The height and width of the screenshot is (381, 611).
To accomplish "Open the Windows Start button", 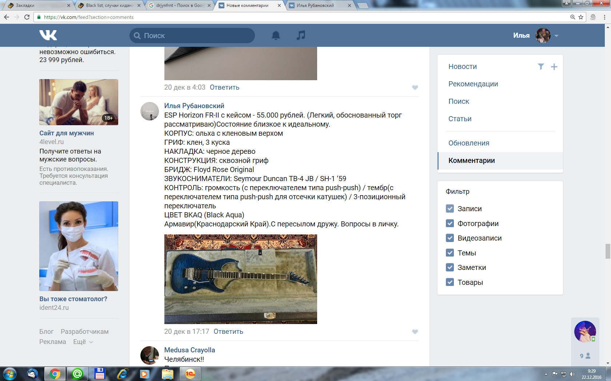I will tap(9, 374).
